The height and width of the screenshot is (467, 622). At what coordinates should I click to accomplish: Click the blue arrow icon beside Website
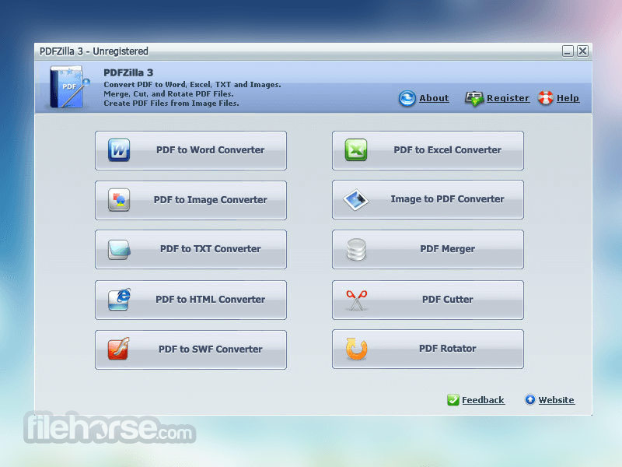[530, 399]
